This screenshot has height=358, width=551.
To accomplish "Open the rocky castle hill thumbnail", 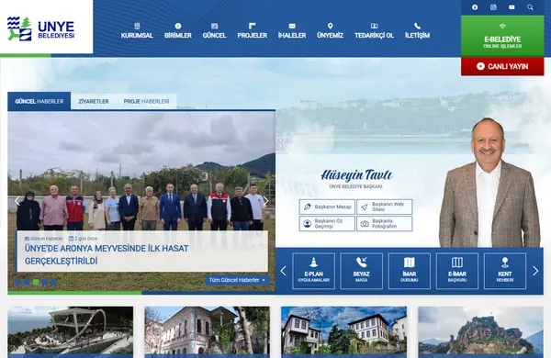I will (x=480, y=332).
